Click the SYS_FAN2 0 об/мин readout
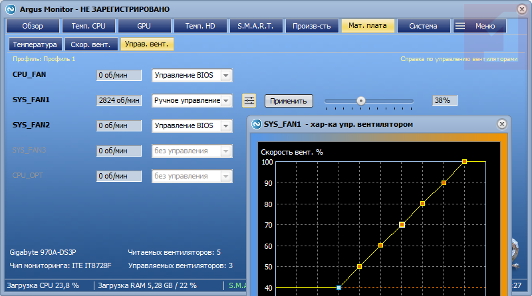532x296 pixels. tap(119, 125)
